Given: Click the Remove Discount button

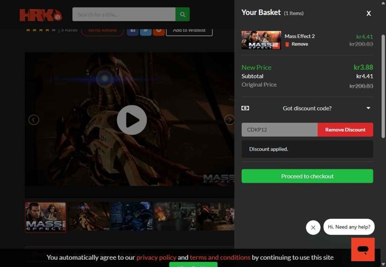Looking at the screenshot, I should [345, 130].
